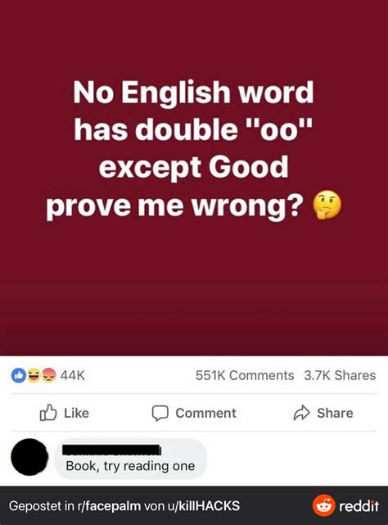Click the Reddit mascot logo icon
Viewport: 388px width, 525px height.
pyautogui.click(x=323, y=505)
